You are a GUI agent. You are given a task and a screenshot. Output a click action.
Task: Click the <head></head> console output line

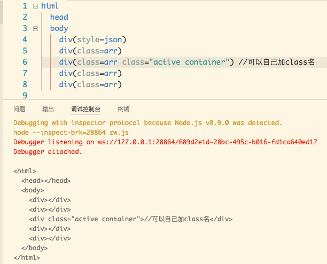pyautogui.click(x=46, y=181)
